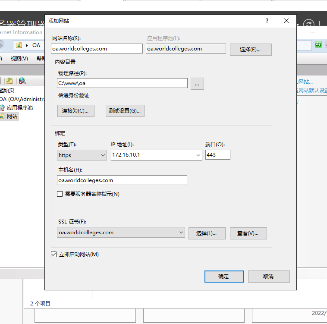Open 连接为(C)... connect-as settings
This screenshot has height=324, width=327.
point(76,111)
